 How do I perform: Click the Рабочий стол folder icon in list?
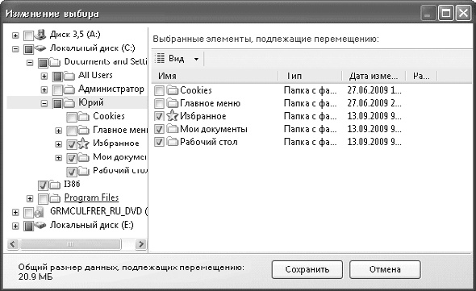coord(173,142)
